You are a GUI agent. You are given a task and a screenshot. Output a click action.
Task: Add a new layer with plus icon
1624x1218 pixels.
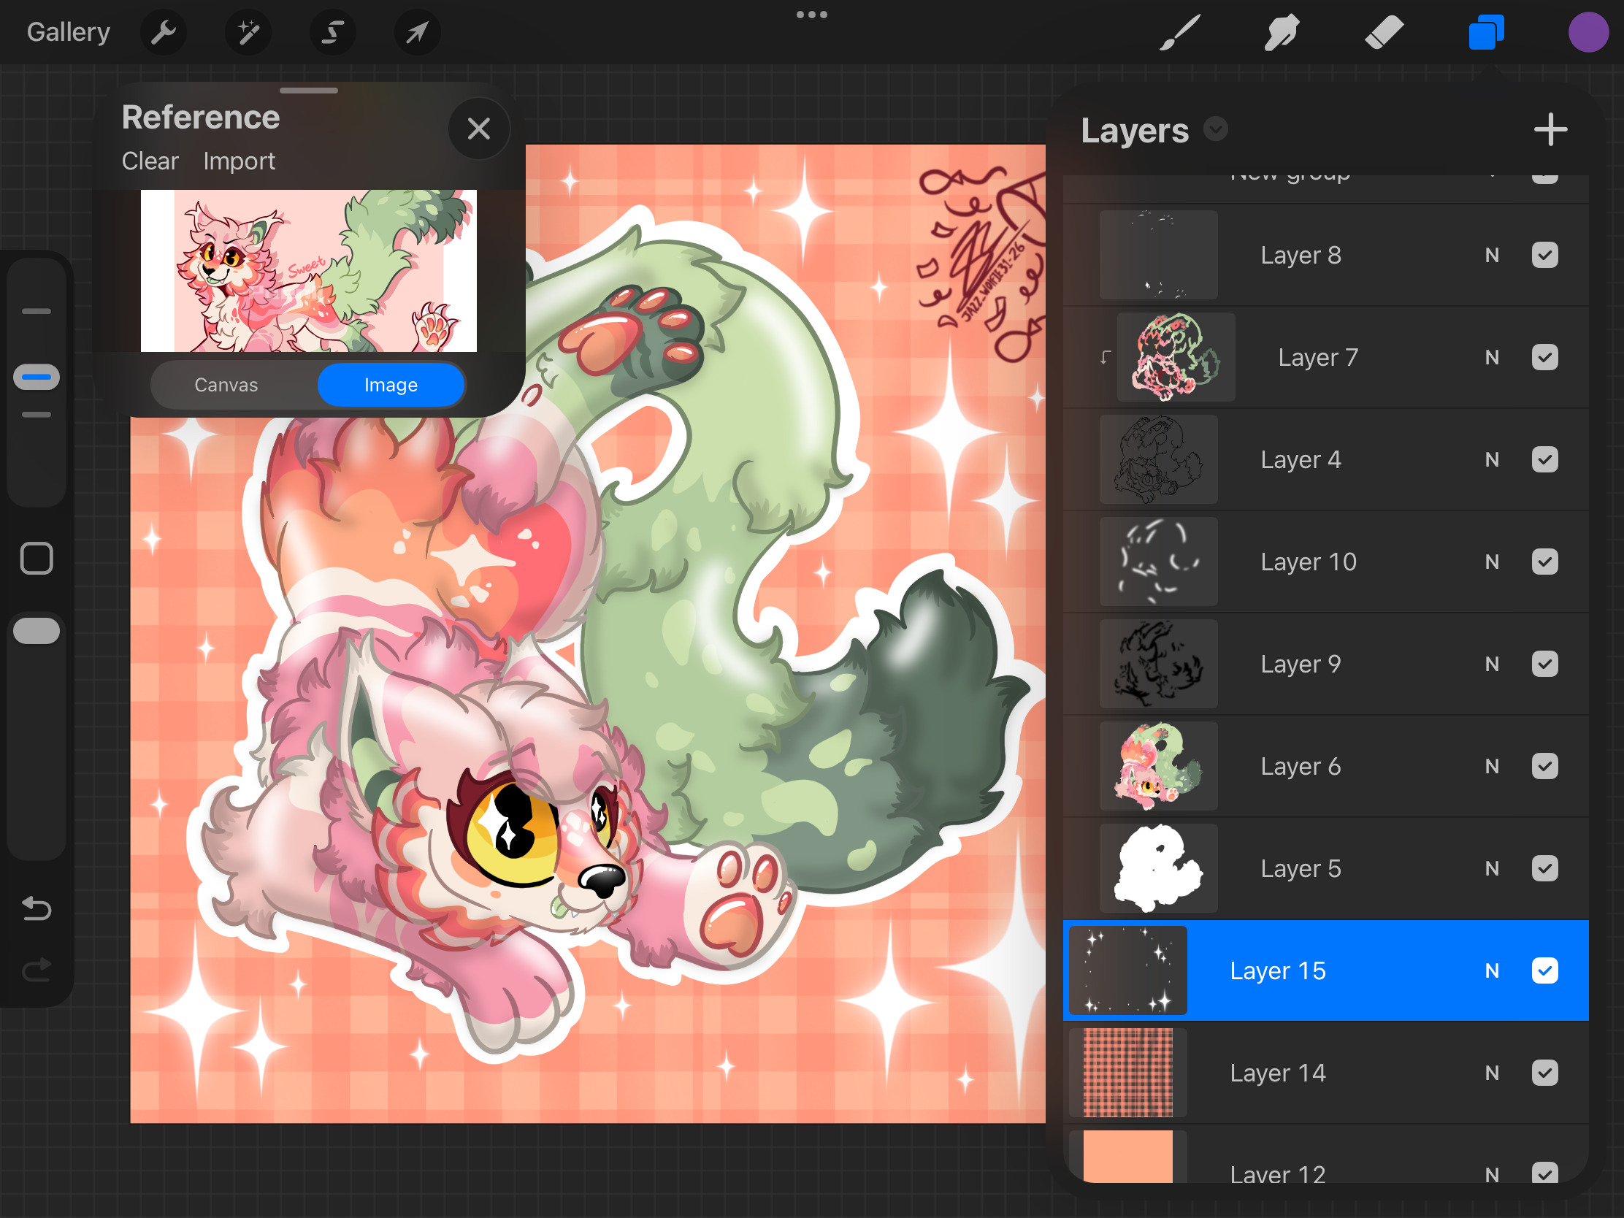click(1550, 129)
